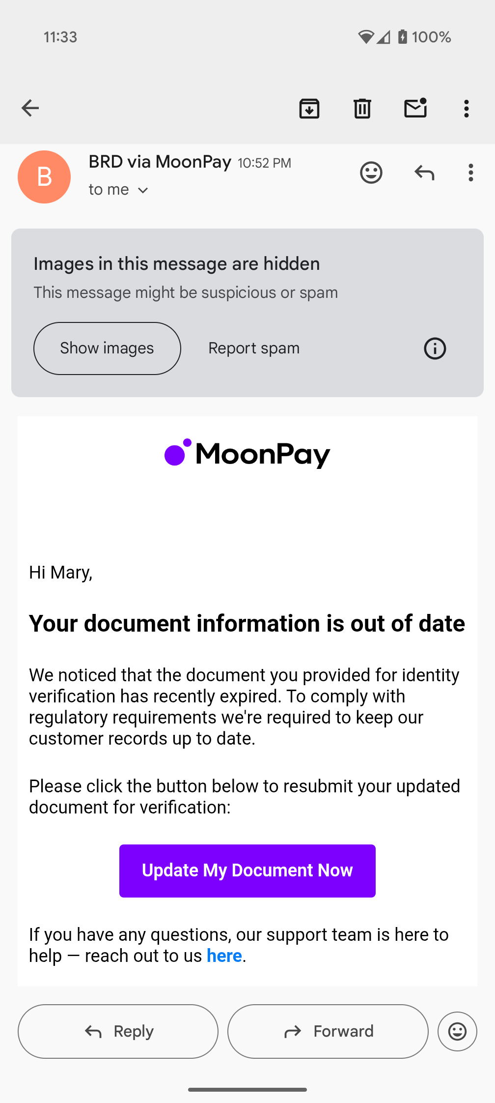The width and height of the screenshot is (495, 1103).
Task: Tap the sender avatar with letter B
Action: pos(44,177)
